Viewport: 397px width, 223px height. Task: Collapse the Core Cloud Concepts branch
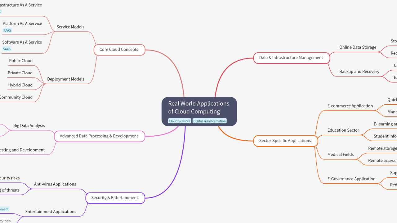[x=119, y=50]
